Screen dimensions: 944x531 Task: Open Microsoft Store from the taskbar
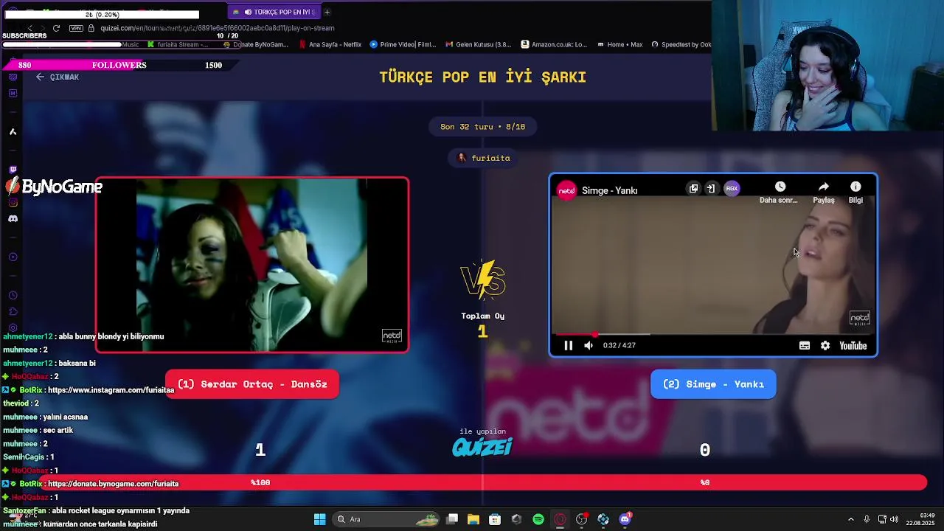pos(495,519)
